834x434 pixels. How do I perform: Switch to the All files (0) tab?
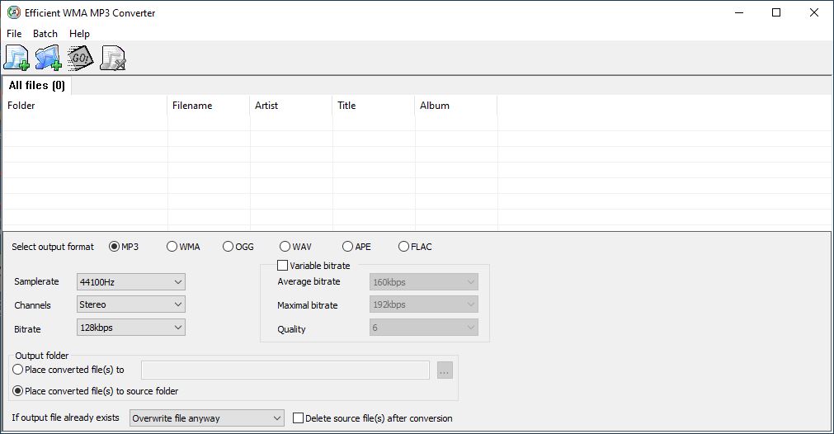pos(36,85)
